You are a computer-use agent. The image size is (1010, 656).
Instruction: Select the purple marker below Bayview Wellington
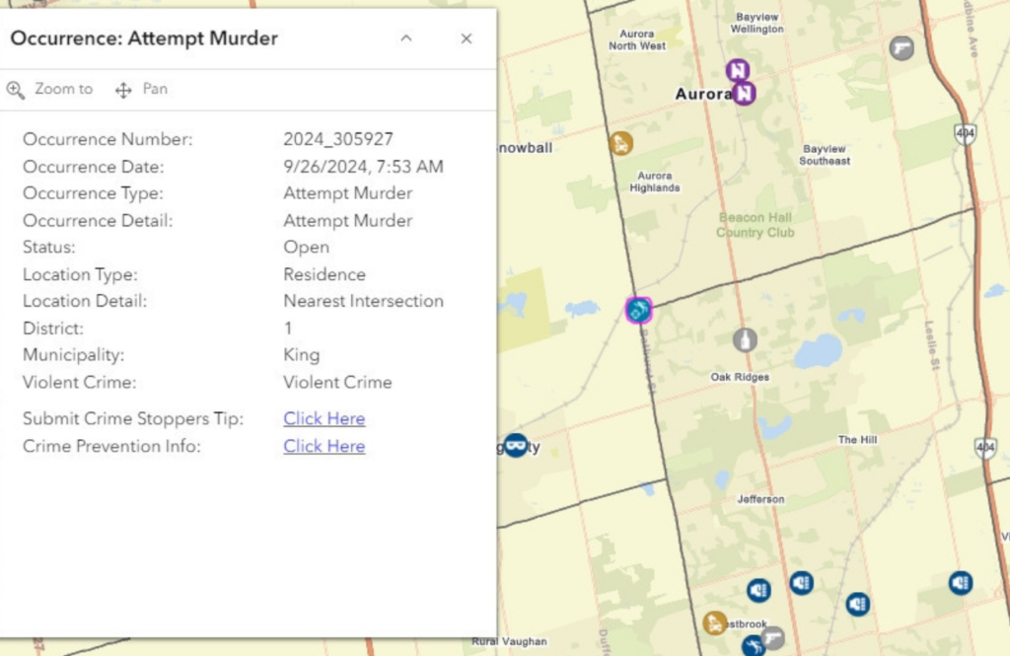pyautogui.click(x=738, y=70)
